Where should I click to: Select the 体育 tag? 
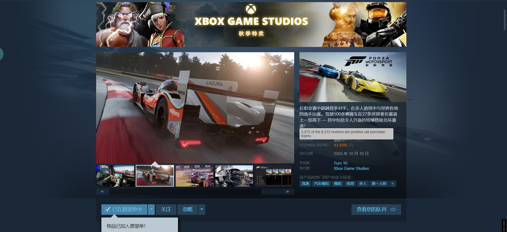350,184
